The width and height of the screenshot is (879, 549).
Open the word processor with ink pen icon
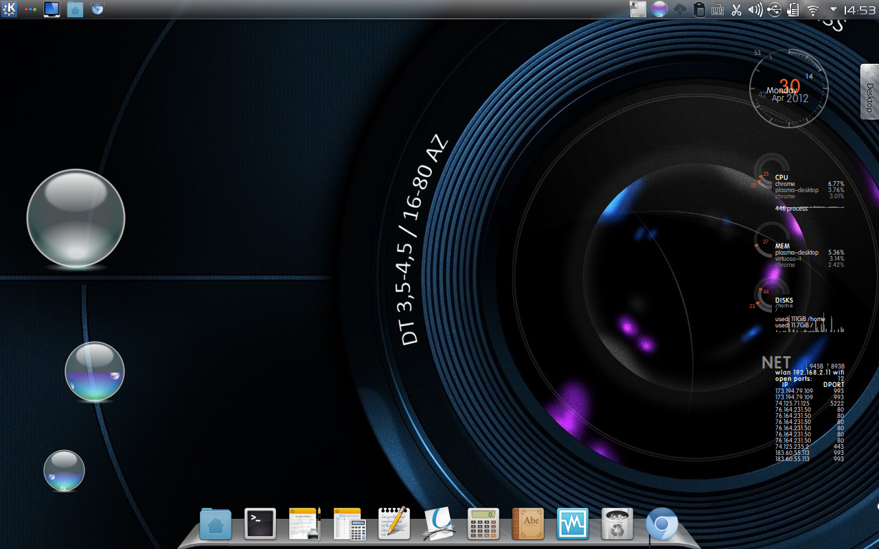305,524
